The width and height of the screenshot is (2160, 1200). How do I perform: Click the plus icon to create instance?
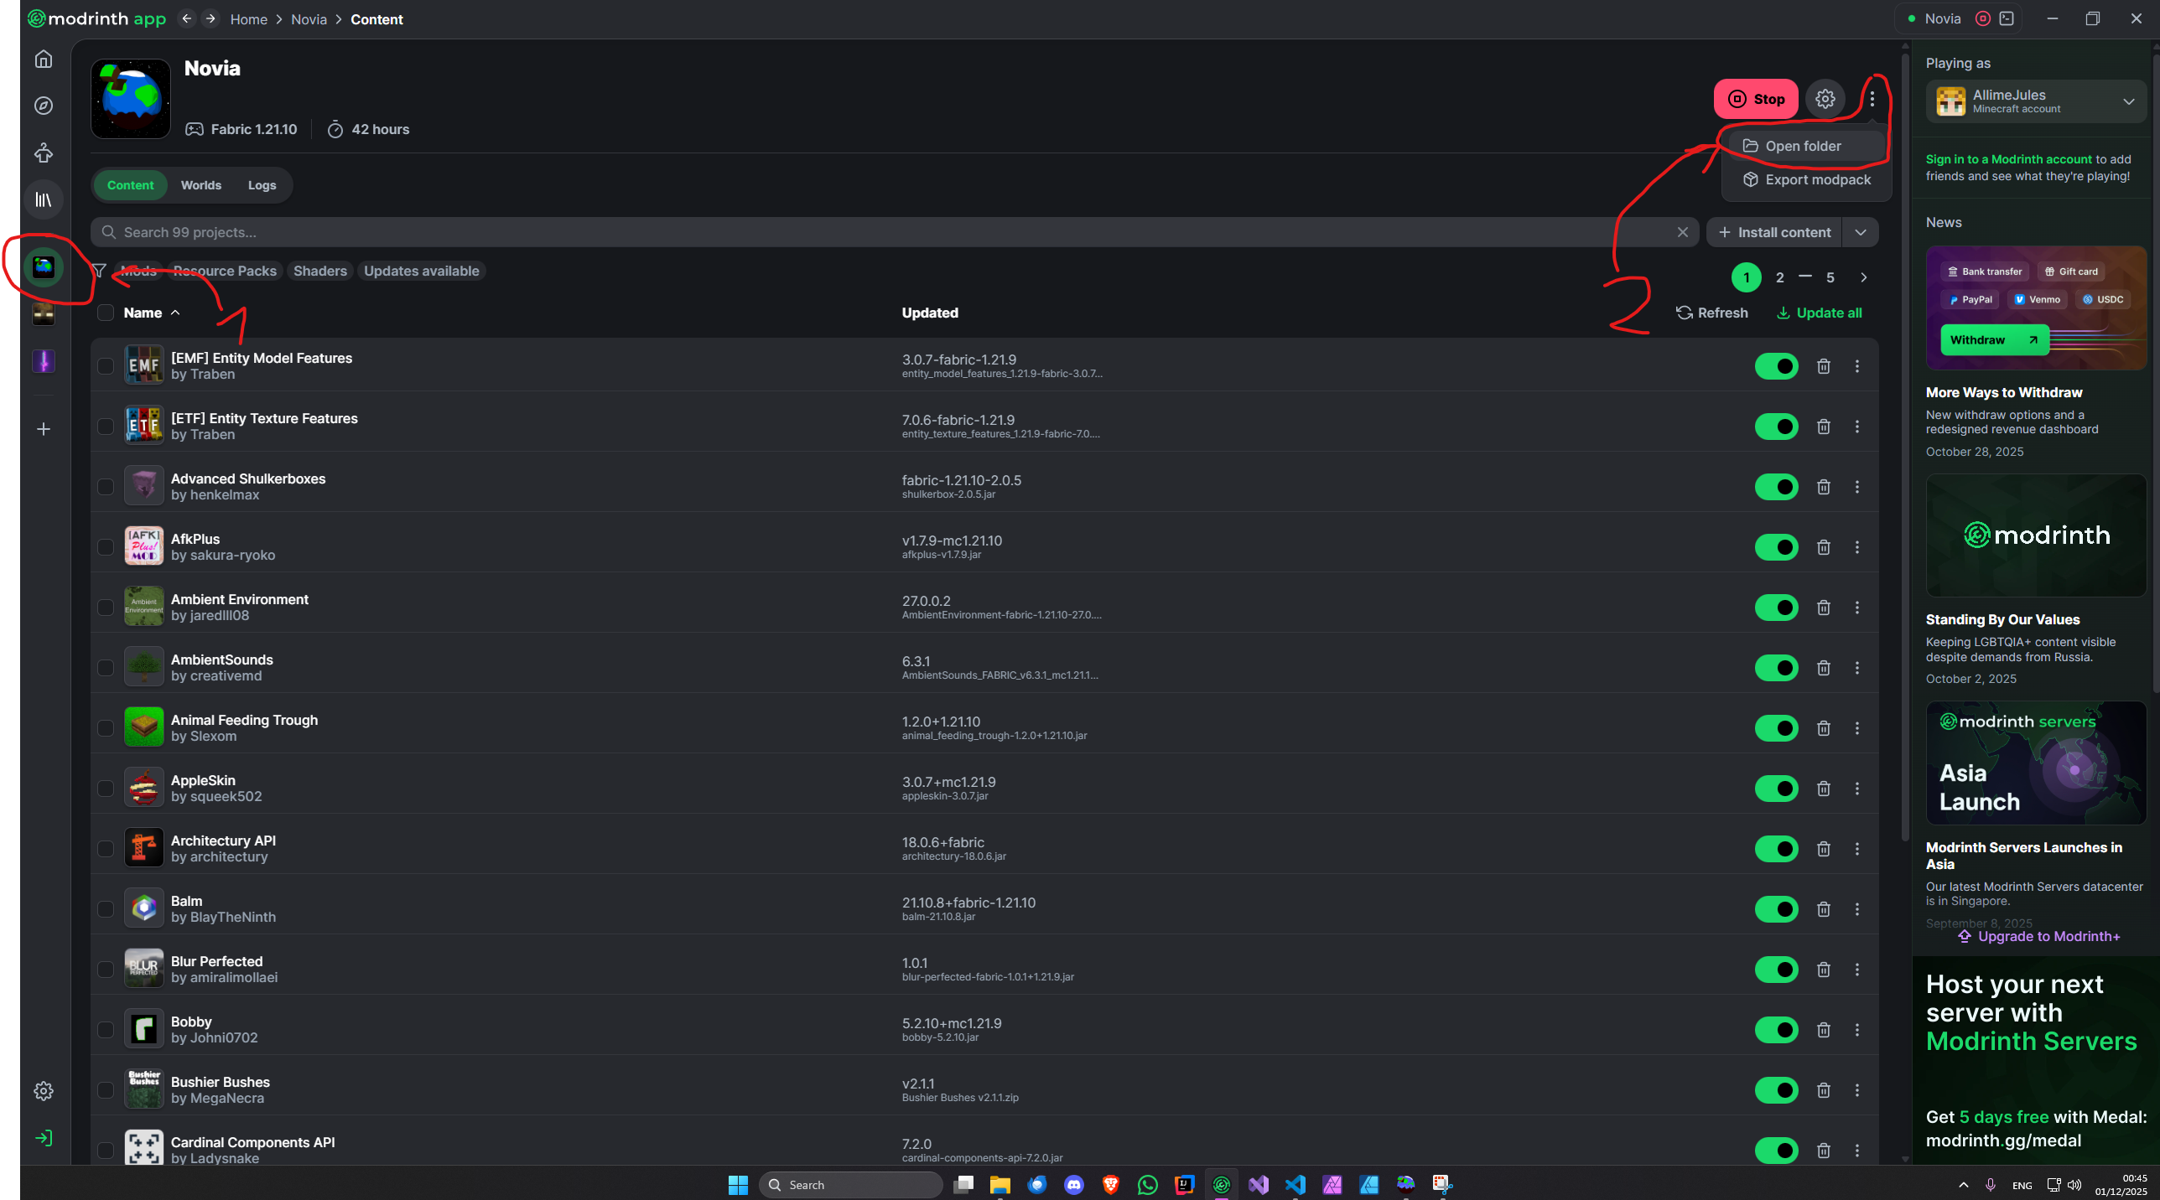pos(44,429)
